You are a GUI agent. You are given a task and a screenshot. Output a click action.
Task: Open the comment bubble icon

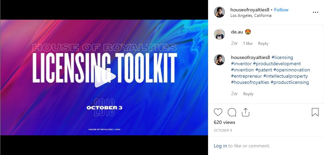click(x=232, y=112)
